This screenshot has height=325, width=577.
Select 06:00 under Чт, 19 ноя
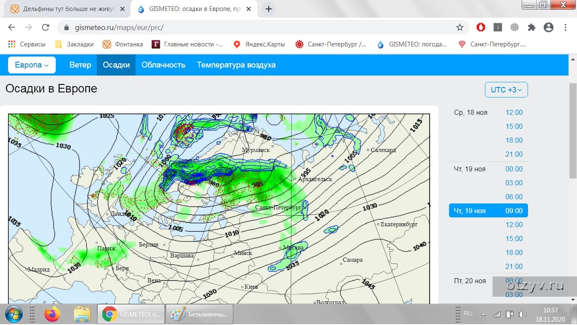(x=514, y=197)
